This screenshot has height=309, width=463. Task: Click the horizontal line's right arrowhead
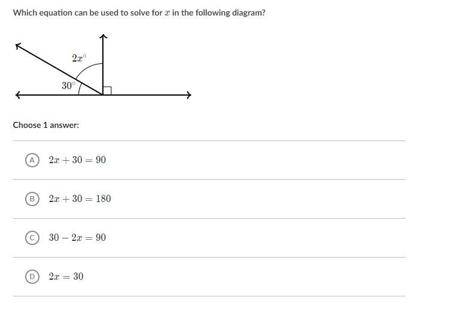[x=188, y=95]
